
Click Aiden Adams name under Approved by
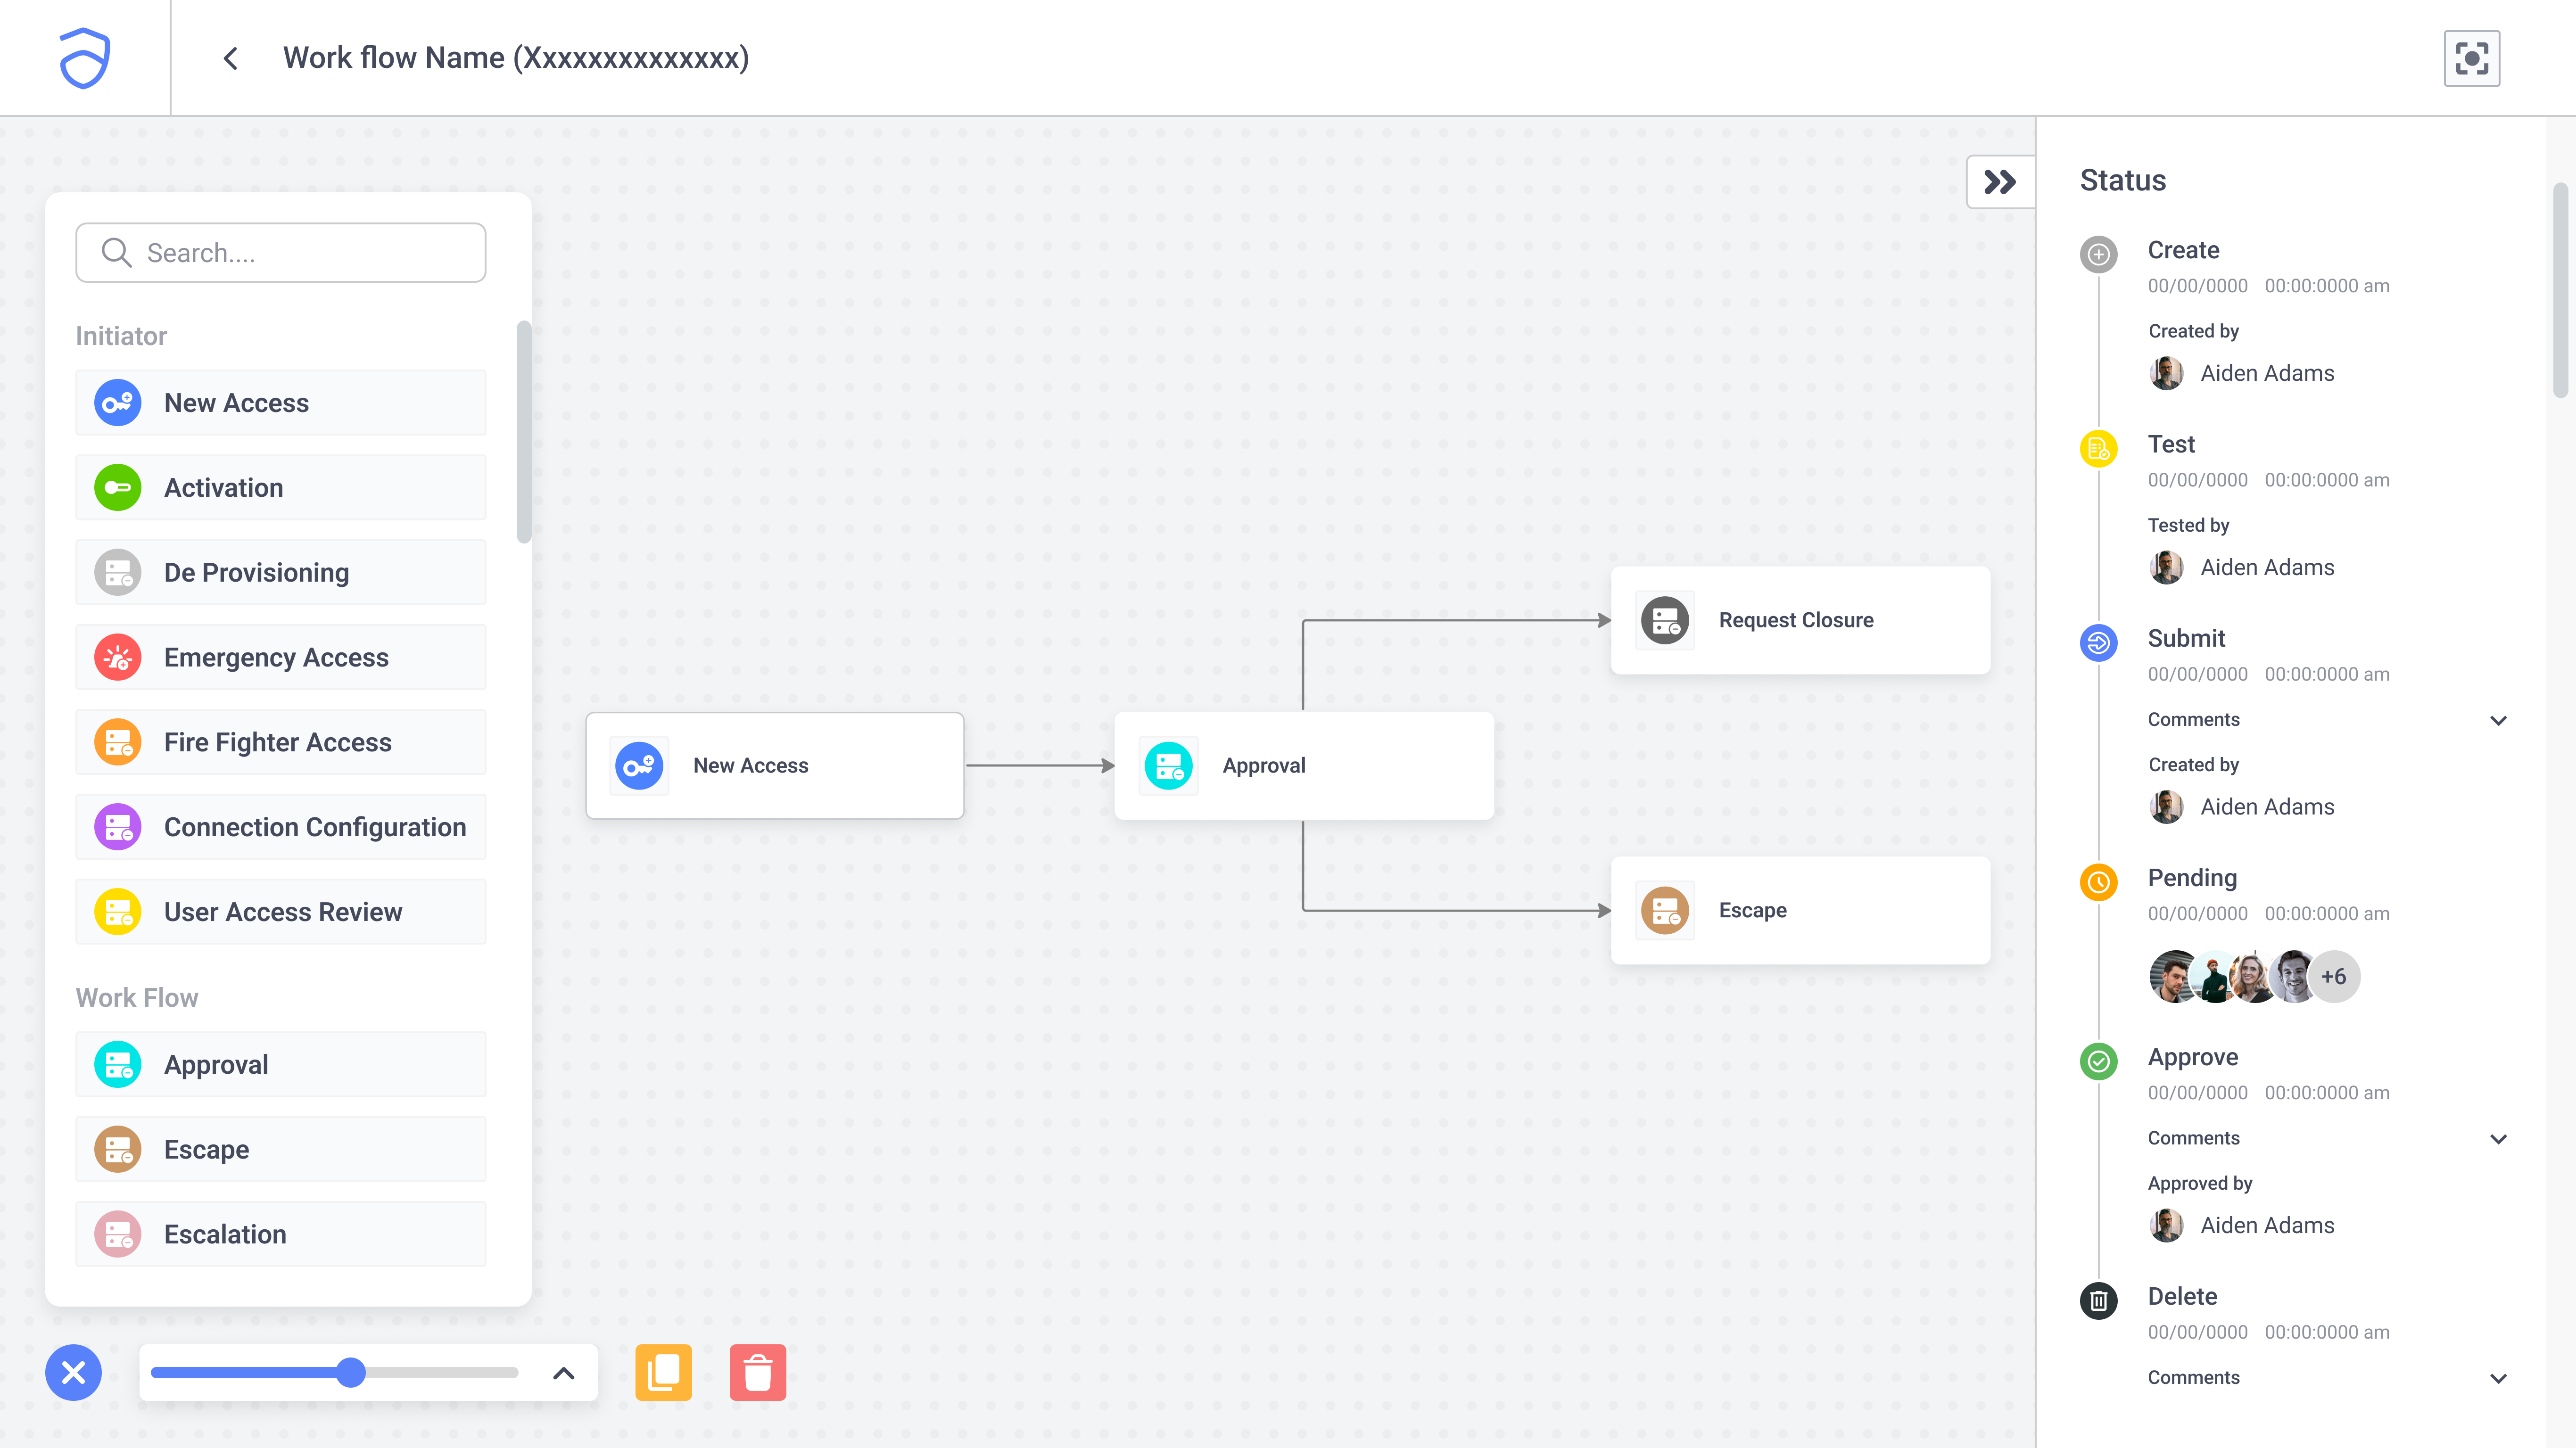(2267, 1226)
